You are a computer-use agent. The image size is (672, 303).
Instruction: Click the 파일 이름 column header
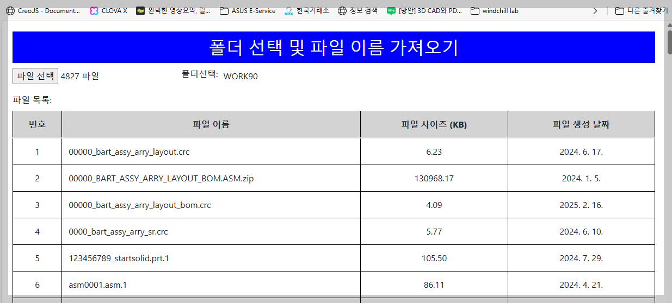pyautogui.click(x=211, y=124)
